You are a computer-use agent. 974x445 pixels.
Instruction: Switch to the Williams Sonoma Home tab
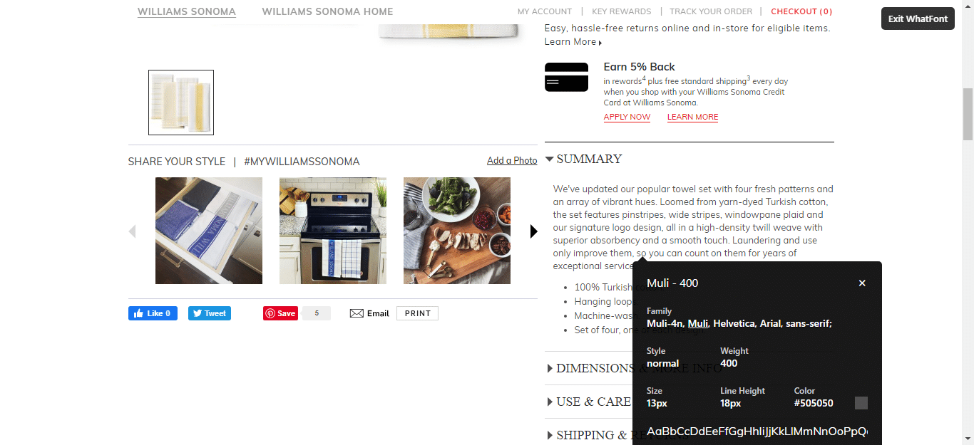coord(327,11)
